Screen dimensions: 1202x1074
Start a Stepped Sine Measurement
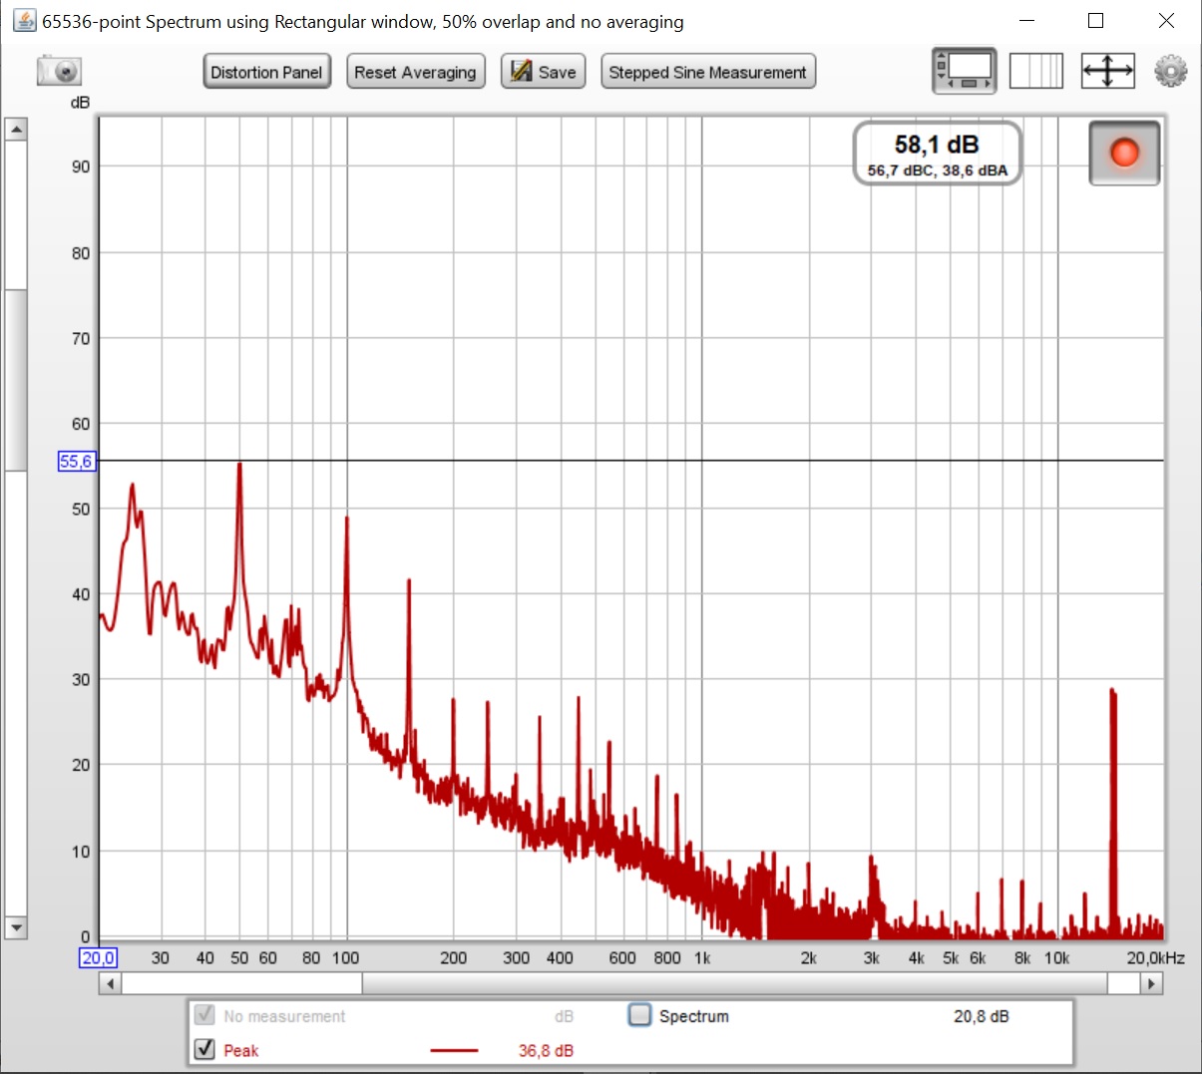707,72
